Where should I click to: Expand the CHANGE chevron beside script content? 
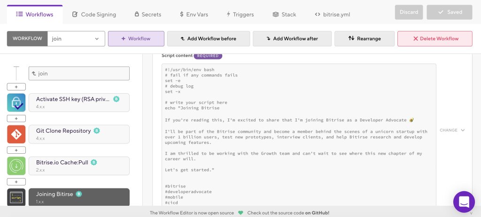452,130
